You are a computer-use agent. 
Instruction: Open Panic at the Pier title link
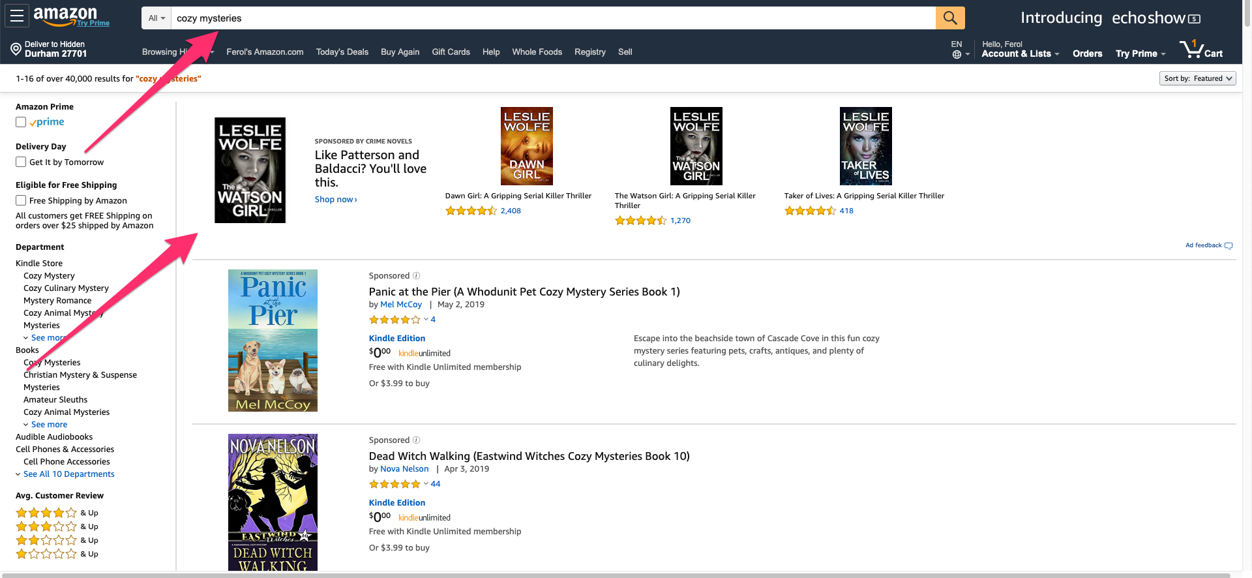coord(524,292)
